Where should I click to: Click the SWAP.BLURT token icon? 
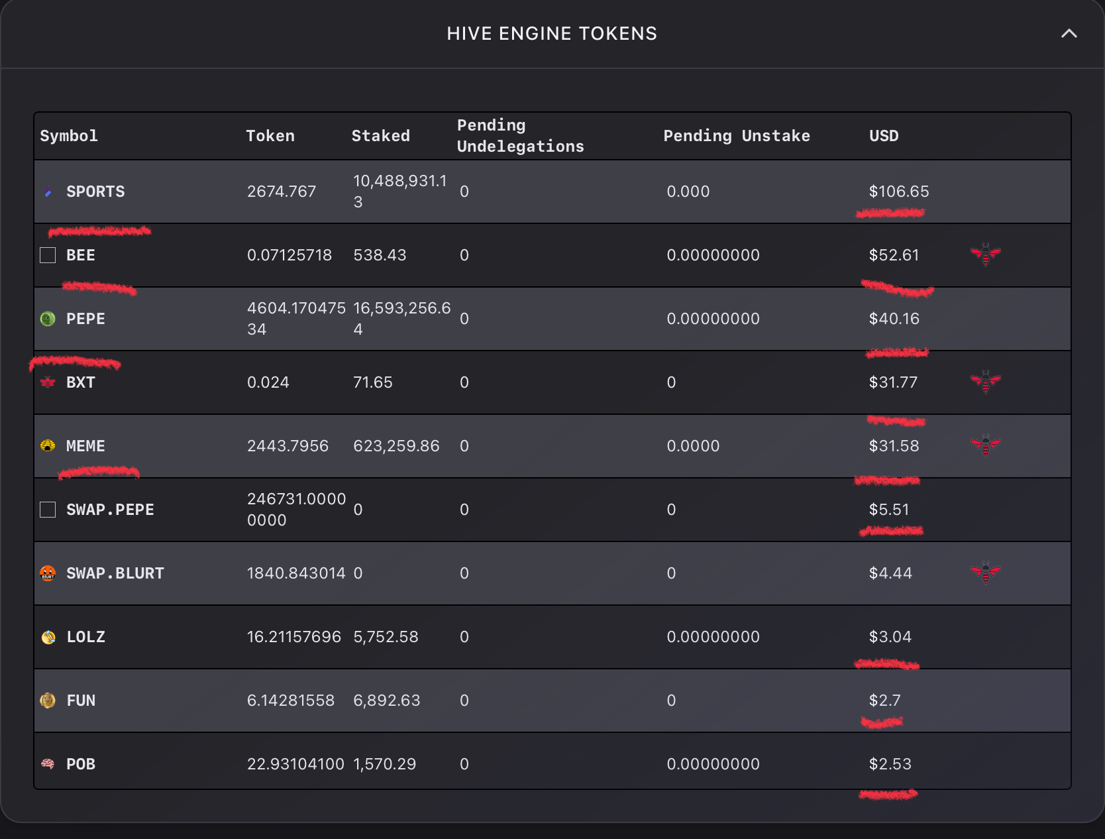[x=48, y=573]
